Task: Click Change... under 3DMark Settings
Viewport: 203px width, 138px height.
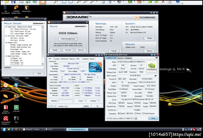Action: (114, 51)
